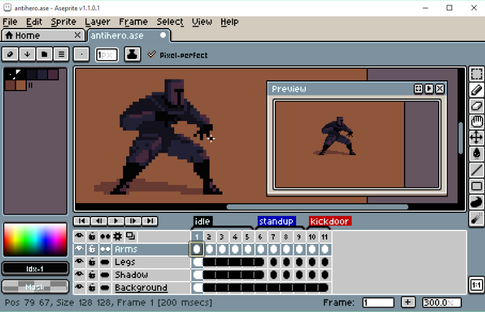This screenshot has height=312, width=485.
Task: Click the down-arrow icon in context bar
Action: coord(27,55)
